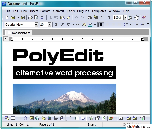Open the font color palette icon
Image resolution: width=152 pixels, height=129 pixels.
[x=84, y=25]
